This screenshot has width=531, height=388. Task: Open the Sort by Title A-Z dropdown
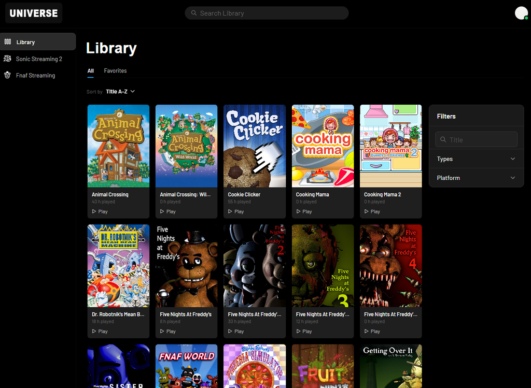point(120,91)
